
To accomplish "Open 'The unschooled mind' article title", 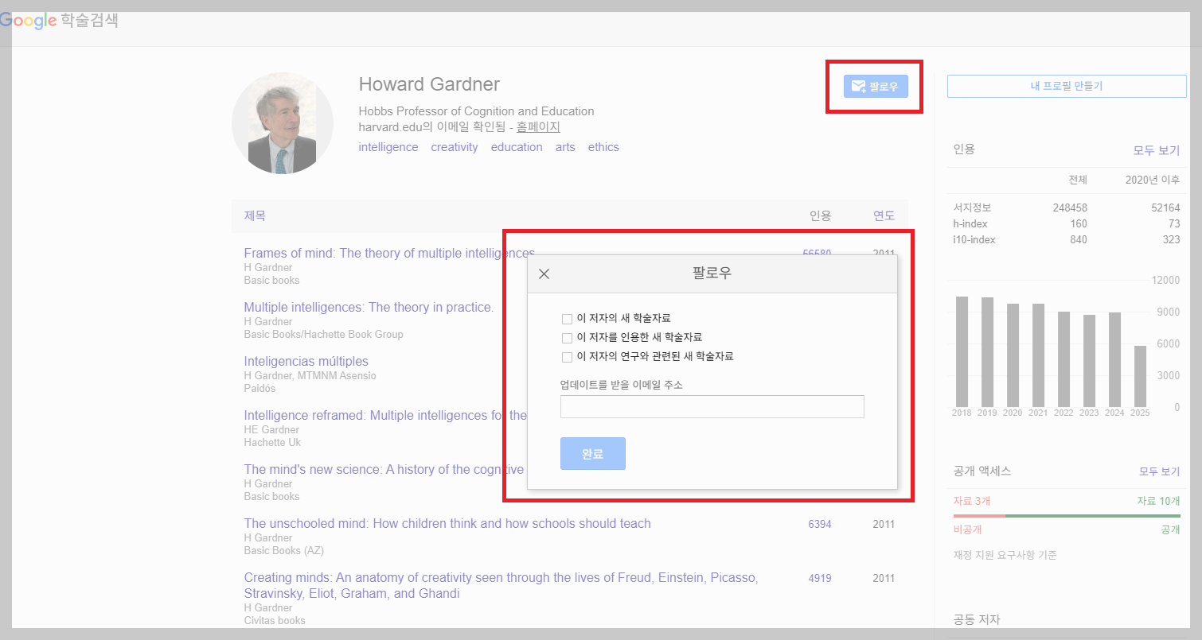I will point(447,523).
